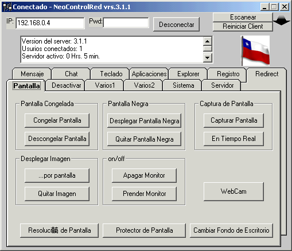Click the black arrow expander icon
The image size is (292, 251).
(x=281, y=21)
